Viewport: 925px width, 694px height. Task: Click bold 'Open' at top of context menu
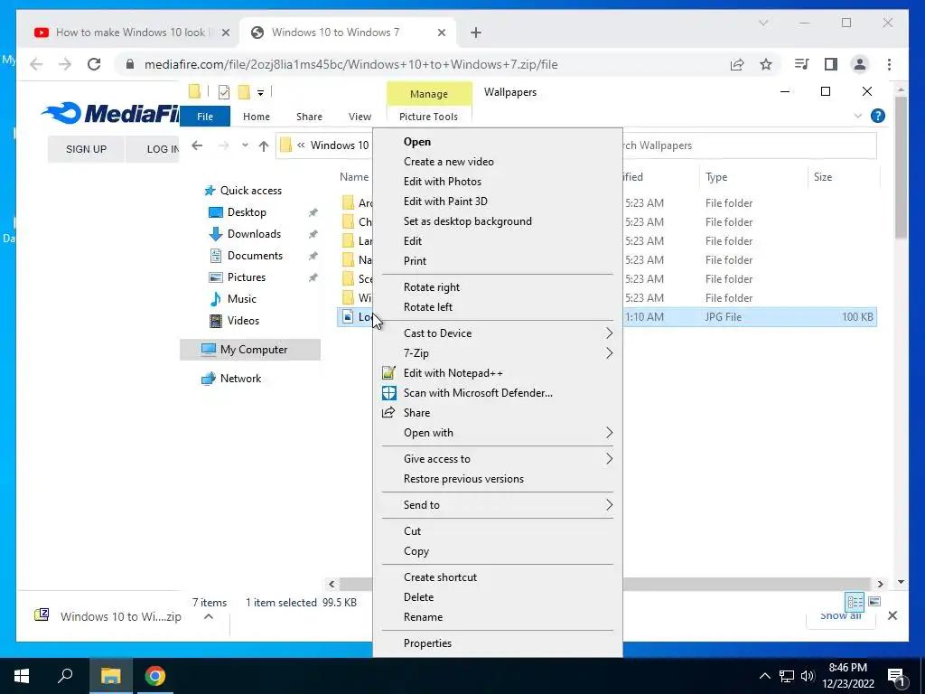click(x=417, y=142)
